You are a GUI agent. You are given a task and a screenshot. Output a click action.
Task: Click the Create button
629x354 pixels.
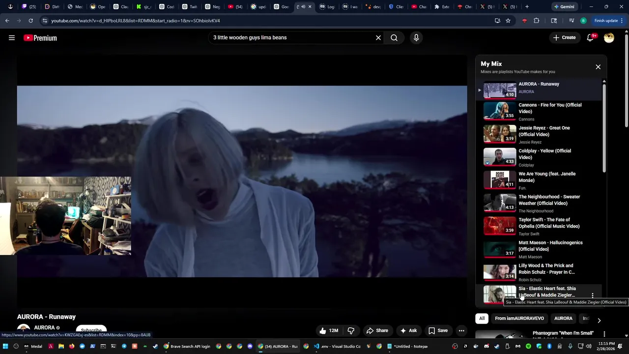(x=564, y=38)
